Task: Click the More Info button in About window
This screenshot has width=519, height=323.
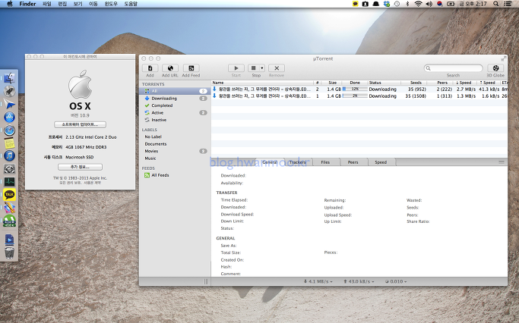Action: 80,167
